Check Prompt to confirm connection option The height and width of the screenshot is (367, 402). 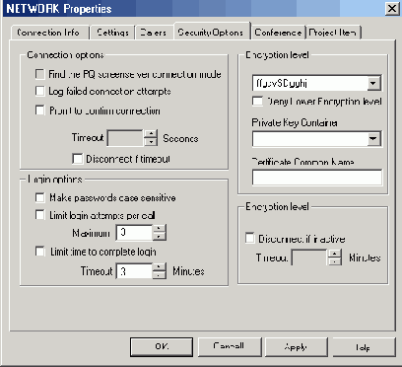click(39, 110)
